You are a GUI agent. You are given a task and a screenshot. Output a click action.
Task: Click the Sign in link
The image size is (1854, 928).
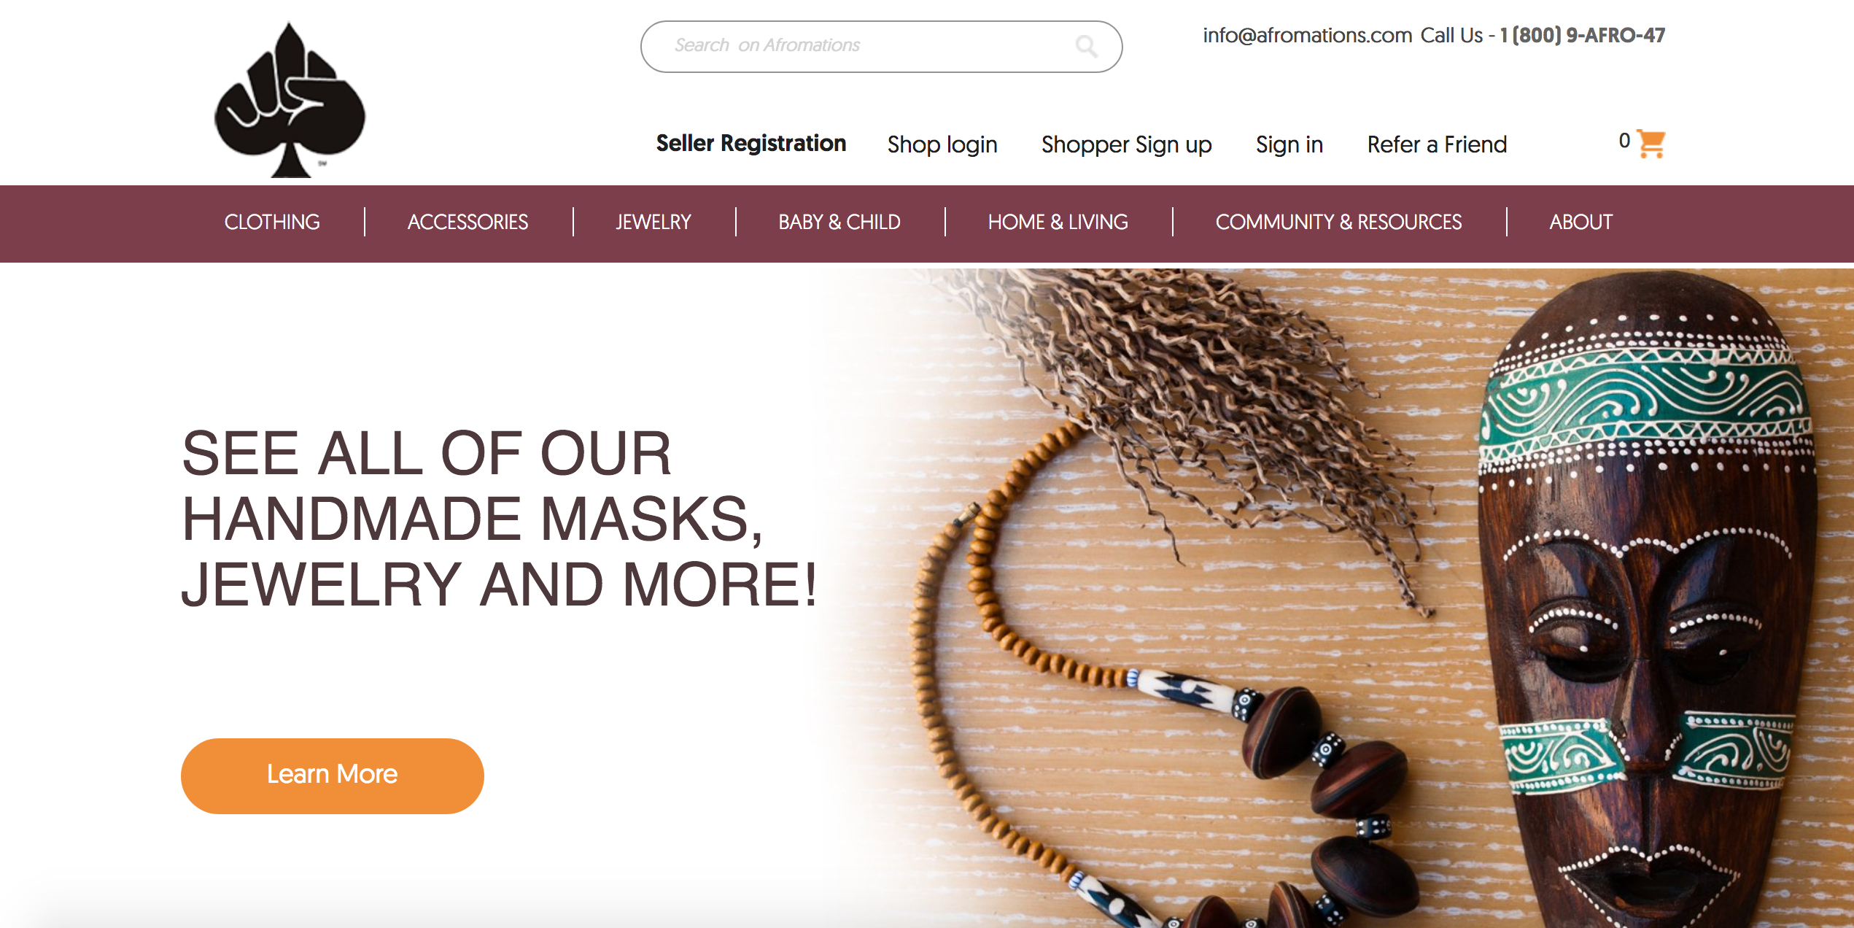[1289, 144]
